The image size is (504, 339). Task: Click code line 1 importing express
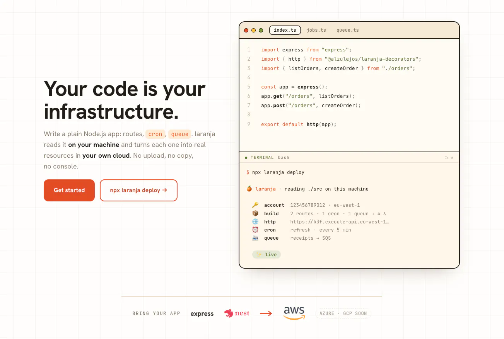point(306,50)
